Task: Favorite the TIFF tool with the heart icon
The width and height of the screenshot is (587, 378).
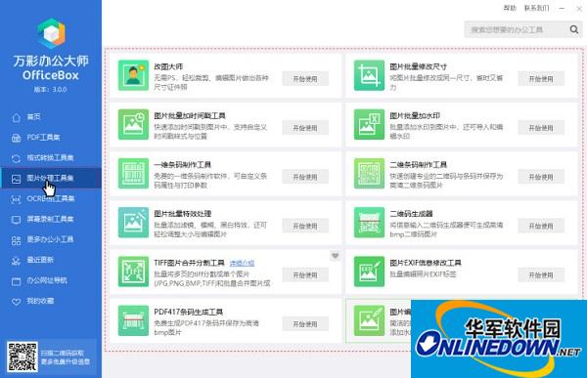Action: click(336, 256)
